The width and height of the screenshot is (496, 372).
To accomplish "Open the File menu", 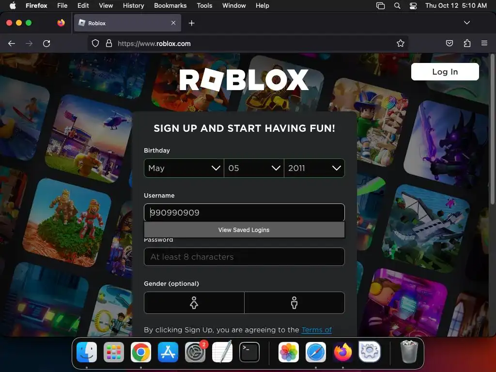I will coord(62,5).
